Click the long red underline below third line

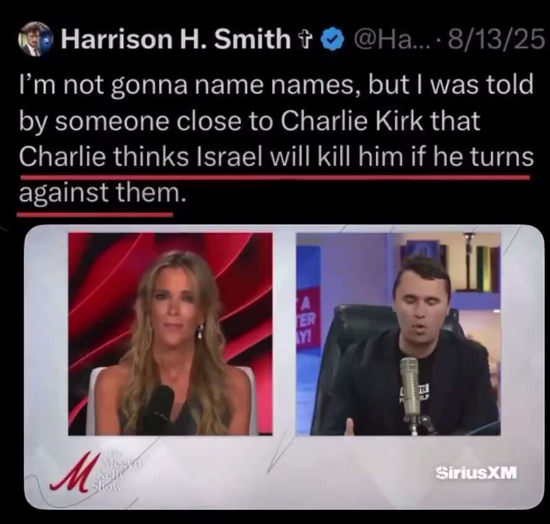(x=274, y=178)
